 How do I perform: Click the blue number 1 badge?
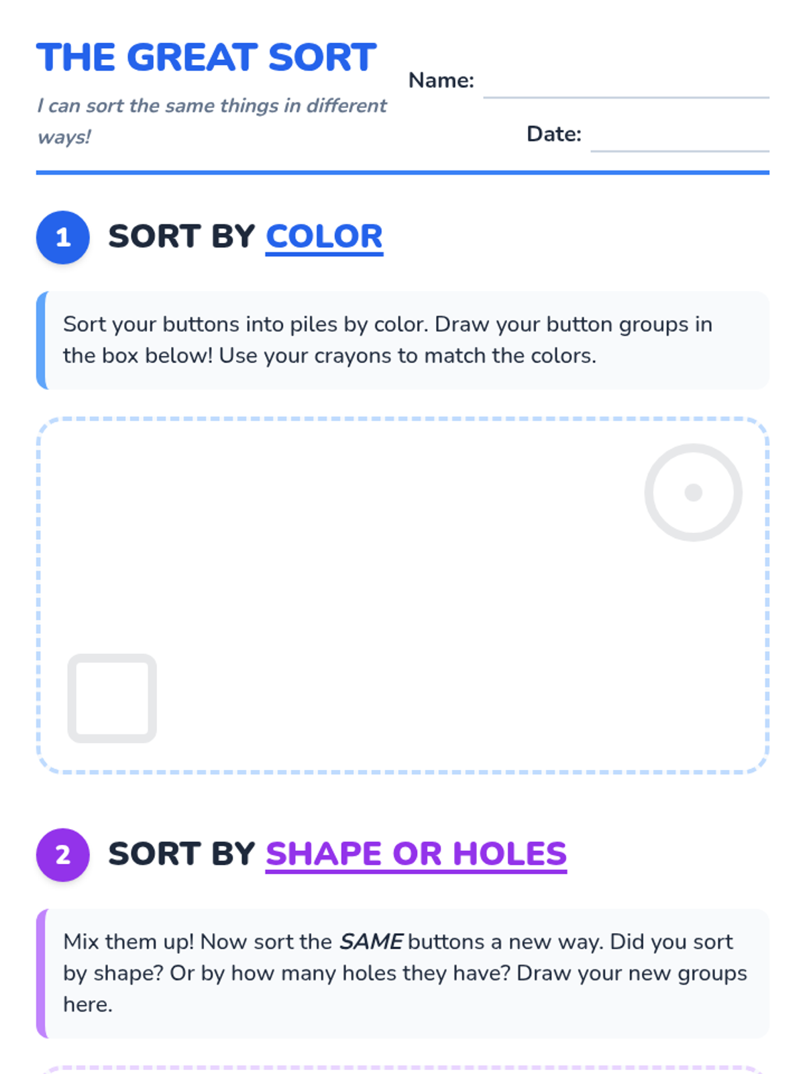click(x=63, y=237)
